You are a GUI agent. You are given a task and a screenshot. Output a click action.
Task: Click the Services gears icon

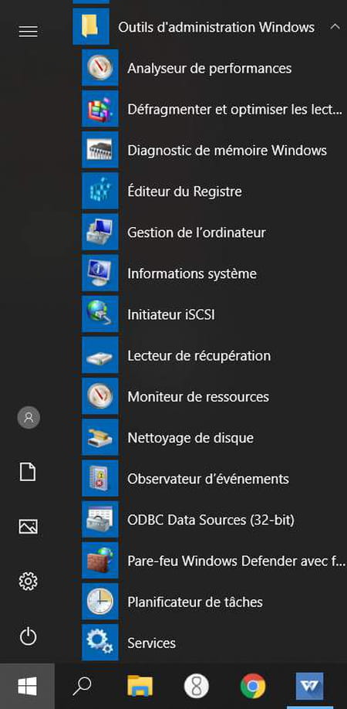point(99,643)
